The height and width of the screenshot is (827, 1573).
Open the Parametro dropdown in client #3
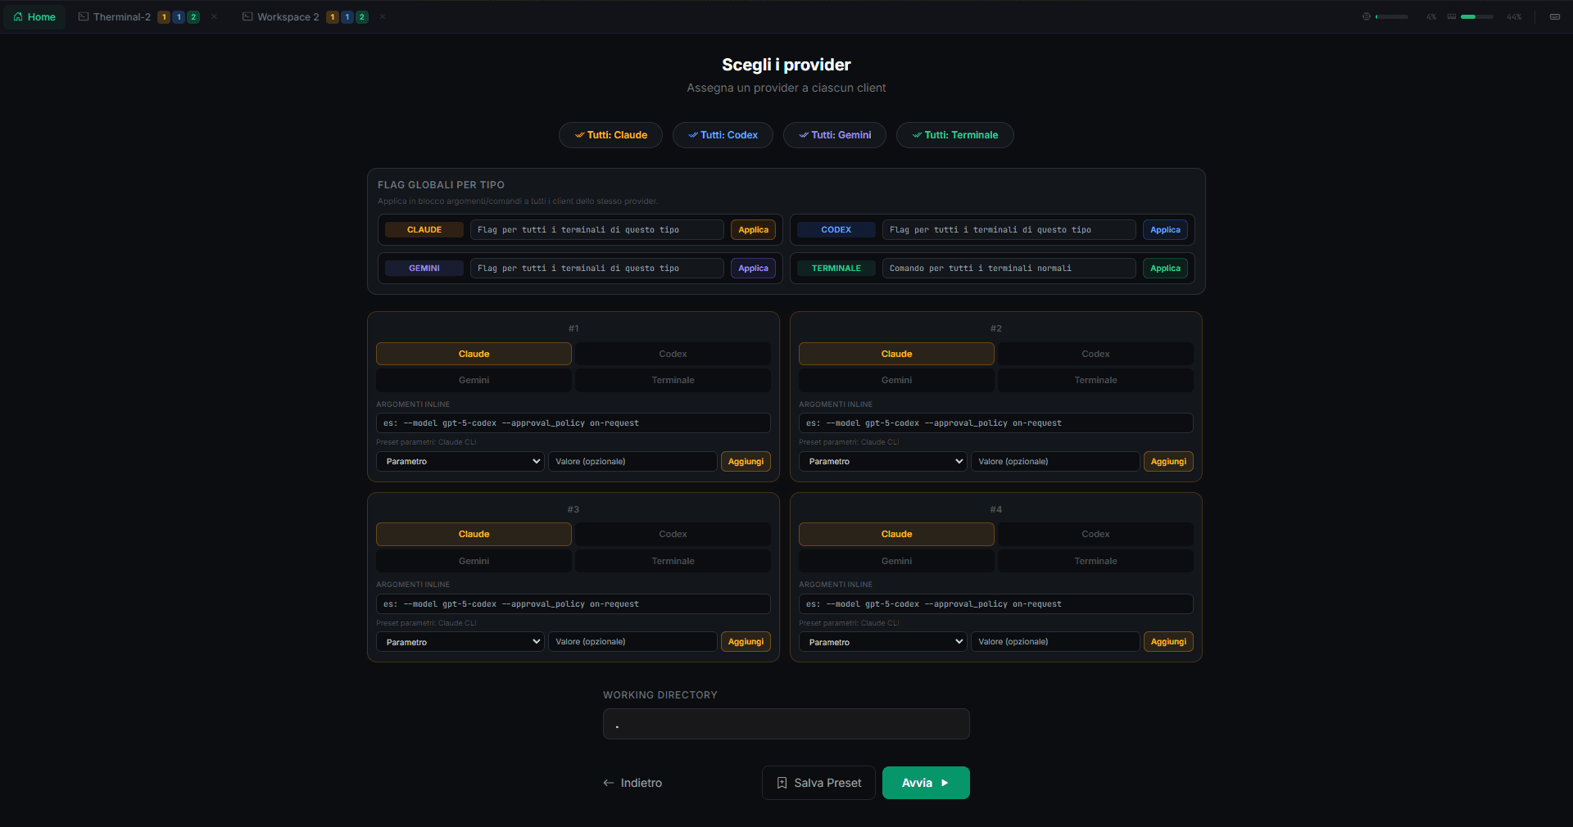point(460,642)
